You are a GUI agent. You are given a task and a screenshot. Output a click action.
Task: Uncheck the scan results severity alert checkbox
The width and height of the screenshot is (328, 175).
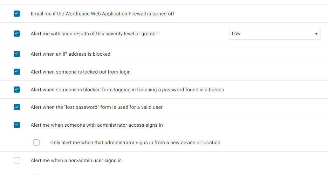pos(17,34)
